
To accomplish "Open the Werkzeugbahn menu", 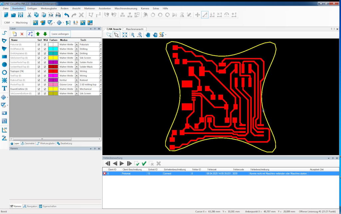I will tap(49, 8).
